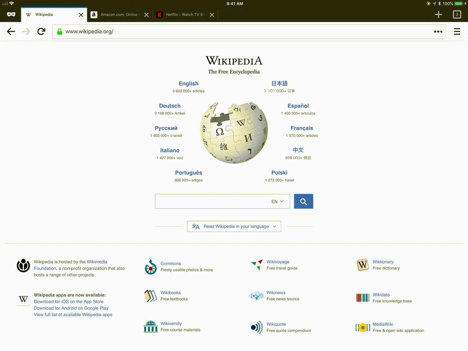Viewport: 468px width, 351px height.
Task: Open Français Wikipedia
Action: 302,128
